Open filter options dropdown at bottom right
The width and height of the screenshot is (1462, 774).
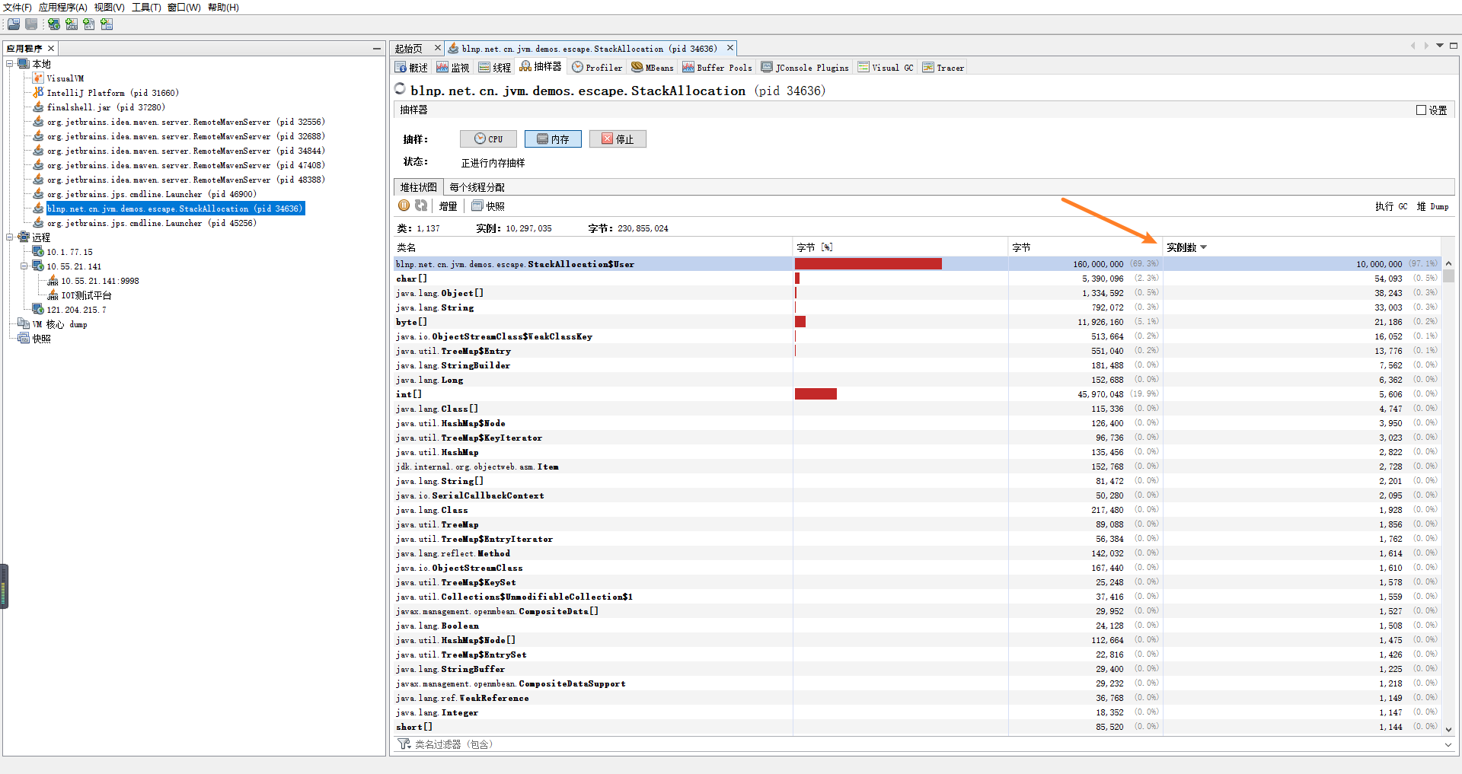pos(1448,745)
